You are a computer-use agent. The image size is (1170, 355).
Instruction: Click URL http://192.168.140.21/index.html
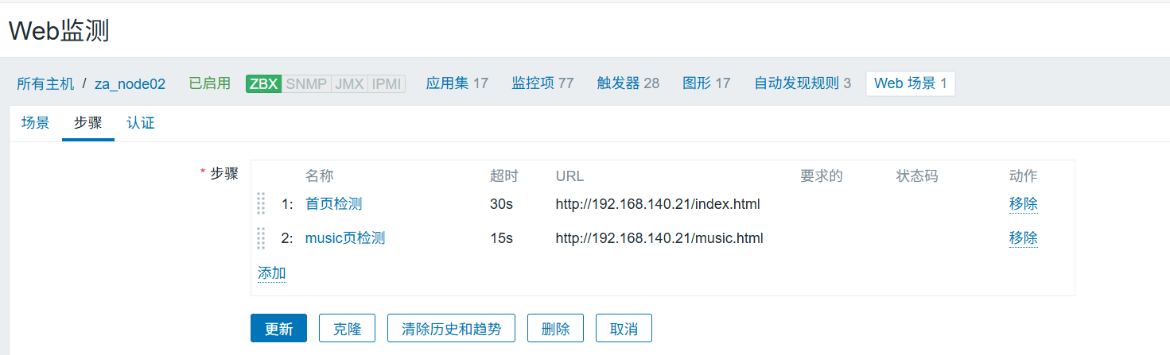659,204
